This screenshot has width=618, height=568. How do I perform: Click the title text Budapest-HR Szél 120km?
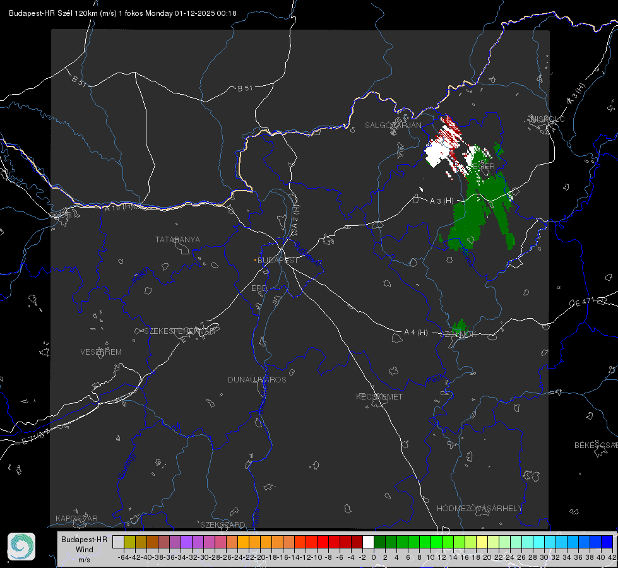(x=54, y=13)
